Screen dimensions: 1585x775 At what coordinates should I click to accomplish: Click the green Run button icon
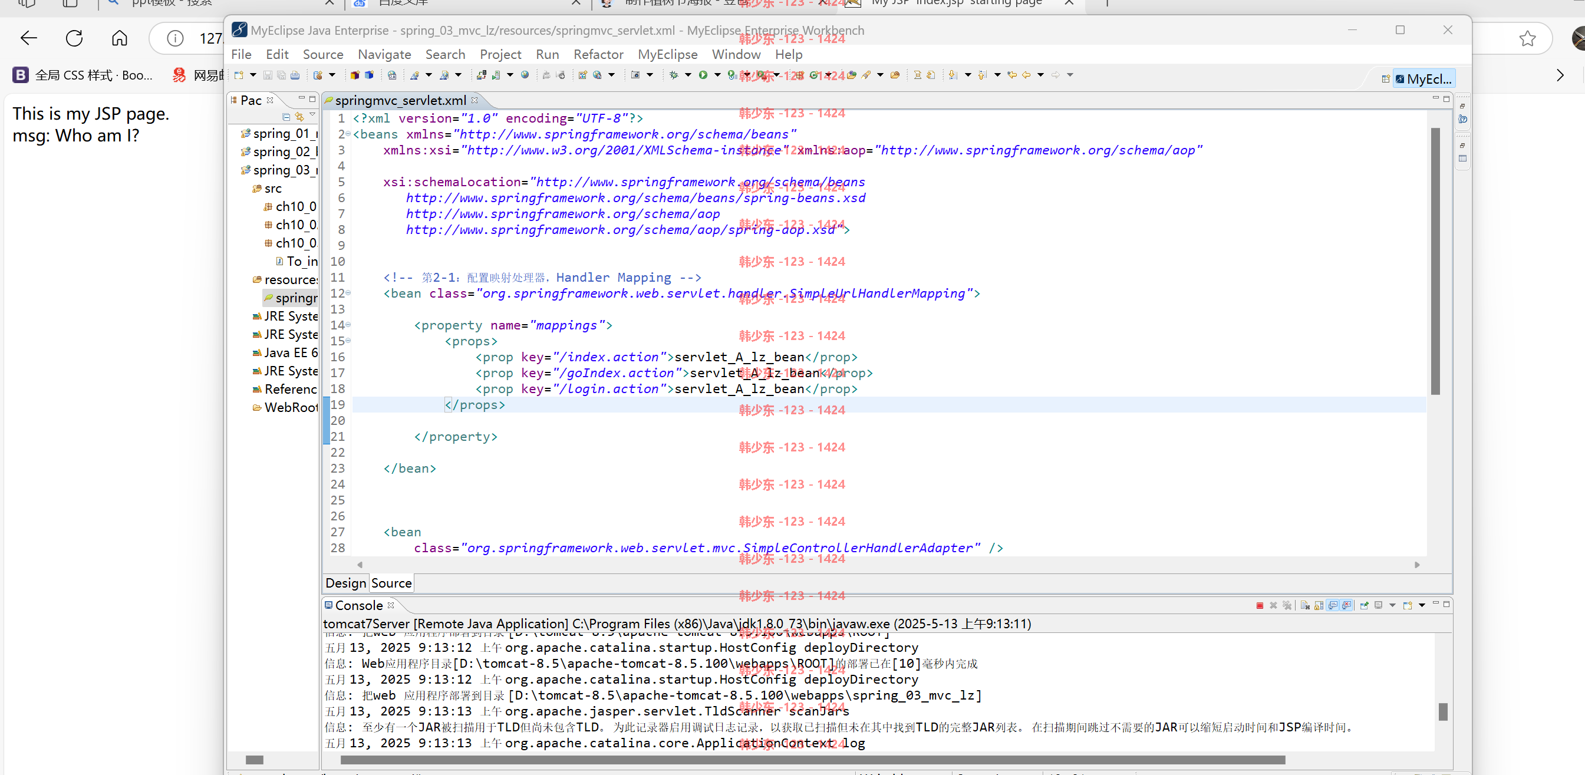703,75
